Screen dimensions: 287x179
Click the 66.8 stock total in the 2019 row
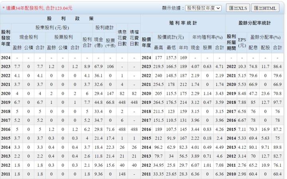point(110,102)
